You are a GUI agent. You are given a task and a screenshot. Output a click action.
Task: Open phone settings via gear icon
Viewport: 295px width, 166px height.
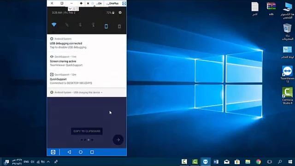pos(120,12)
